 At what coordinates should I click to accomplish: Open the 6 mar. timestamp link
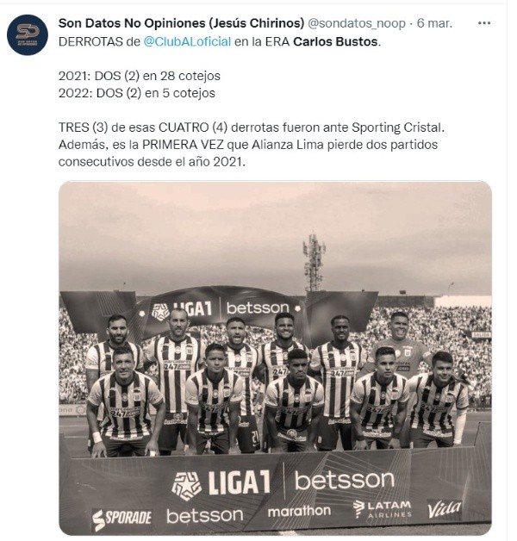[x=434, y=23]
